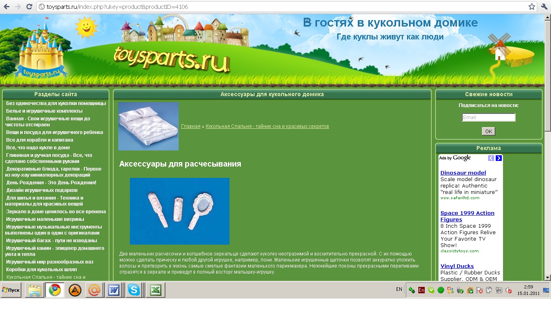Click the power plug tray icon
551x309 pixels.
pyautogui.click(x=489, y=290)
